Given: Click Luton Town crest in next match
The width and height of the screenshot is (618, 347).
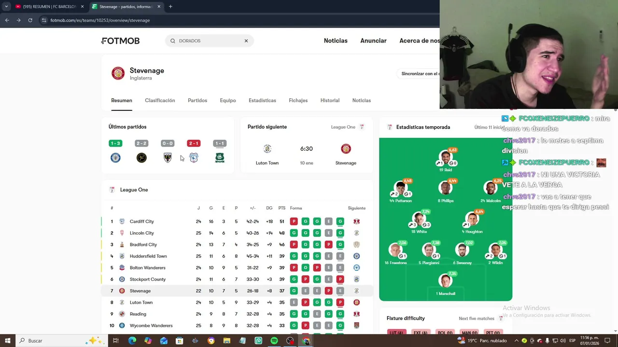Looking at the screenshot, I should pyautogui.click(x=267, y=149).
